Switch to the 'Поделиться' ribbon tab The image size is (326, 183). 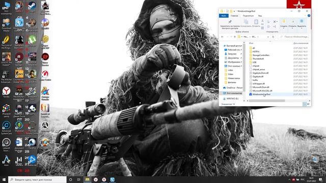coord(248,16)
